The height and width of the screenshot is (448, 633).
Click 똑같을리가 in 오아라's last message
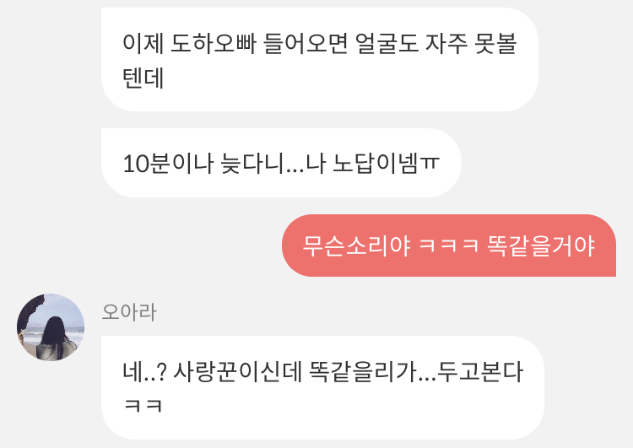click(x=363, y=372)
